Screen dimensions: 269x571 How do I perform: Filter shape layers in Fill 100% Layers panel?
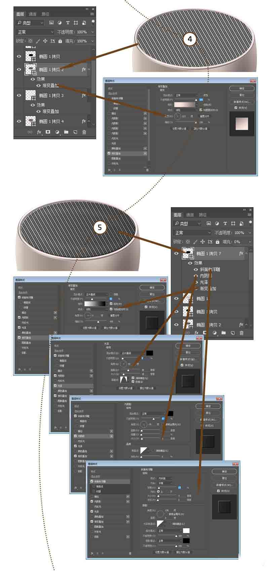coord(76,23)
